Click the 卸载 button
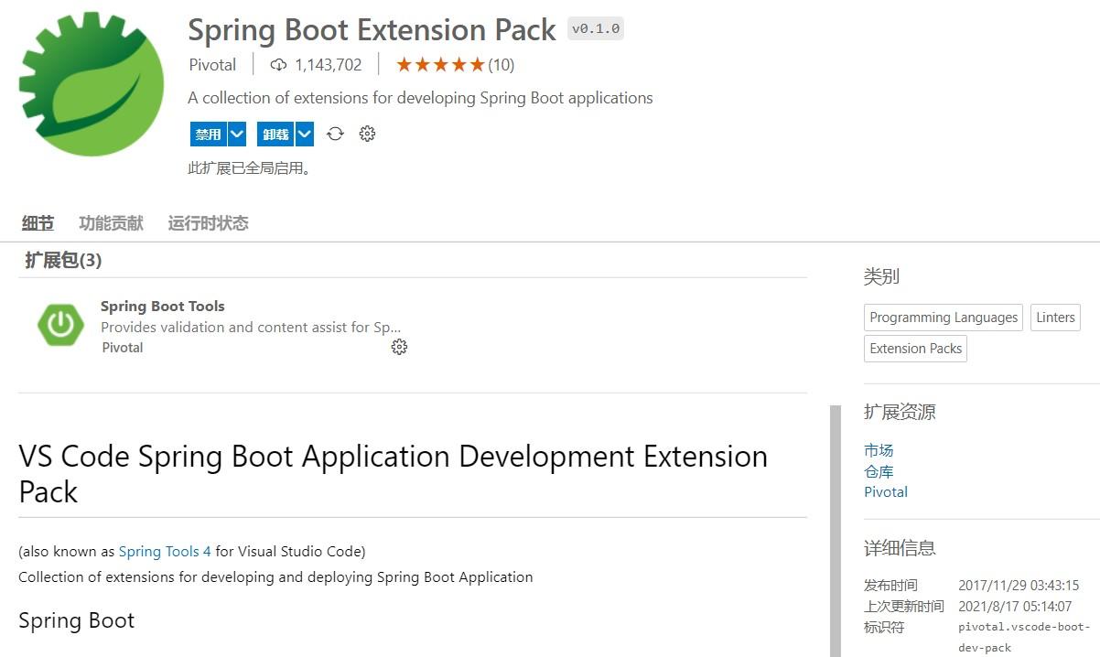The height and width of the screenshot is (657, 1100). pos(275,135)
